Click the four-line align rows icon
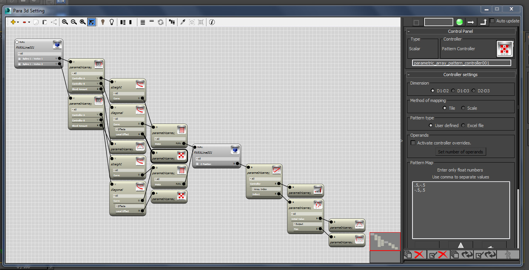Image resolution: width=529 pixels, height=270 pixels. click(143, 22)
